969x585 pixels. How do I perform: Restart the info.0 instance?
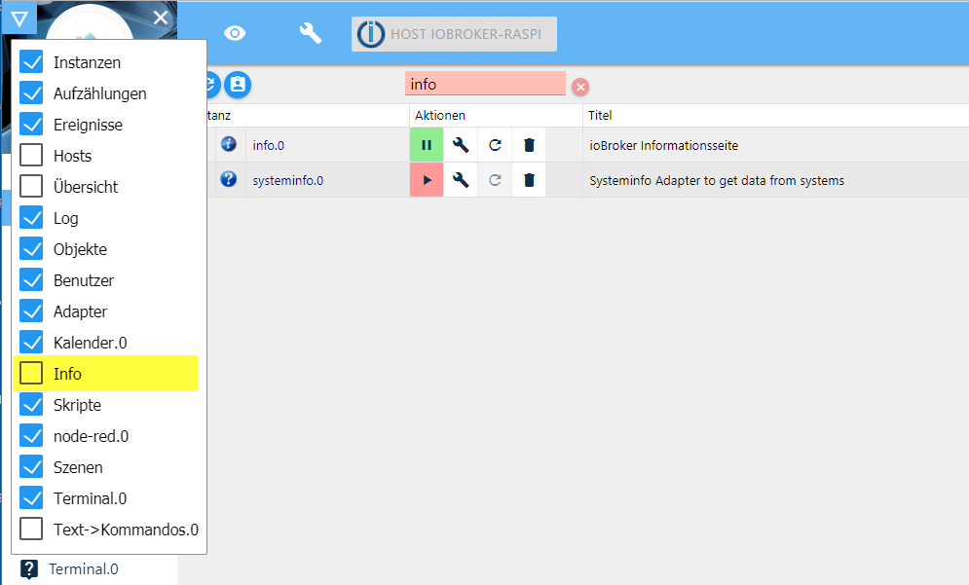pos(495,145)
